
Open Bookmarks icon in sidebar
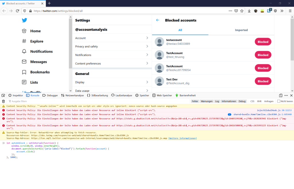(x=24, y=72)
